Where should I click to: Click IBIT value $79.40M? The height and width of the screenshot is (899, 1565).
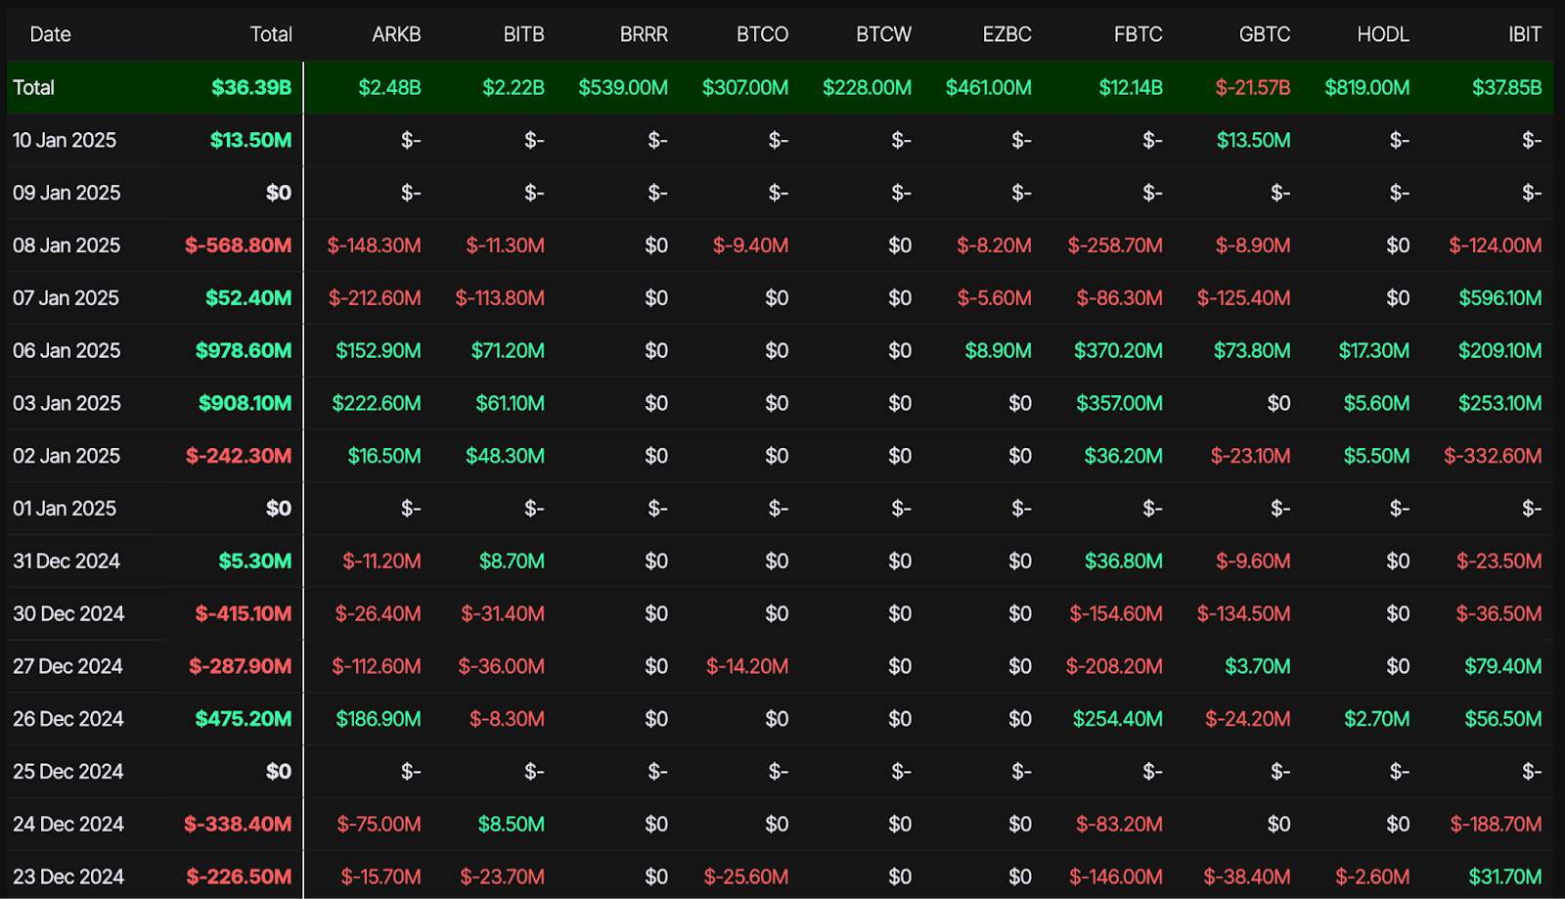(1502, 666)
